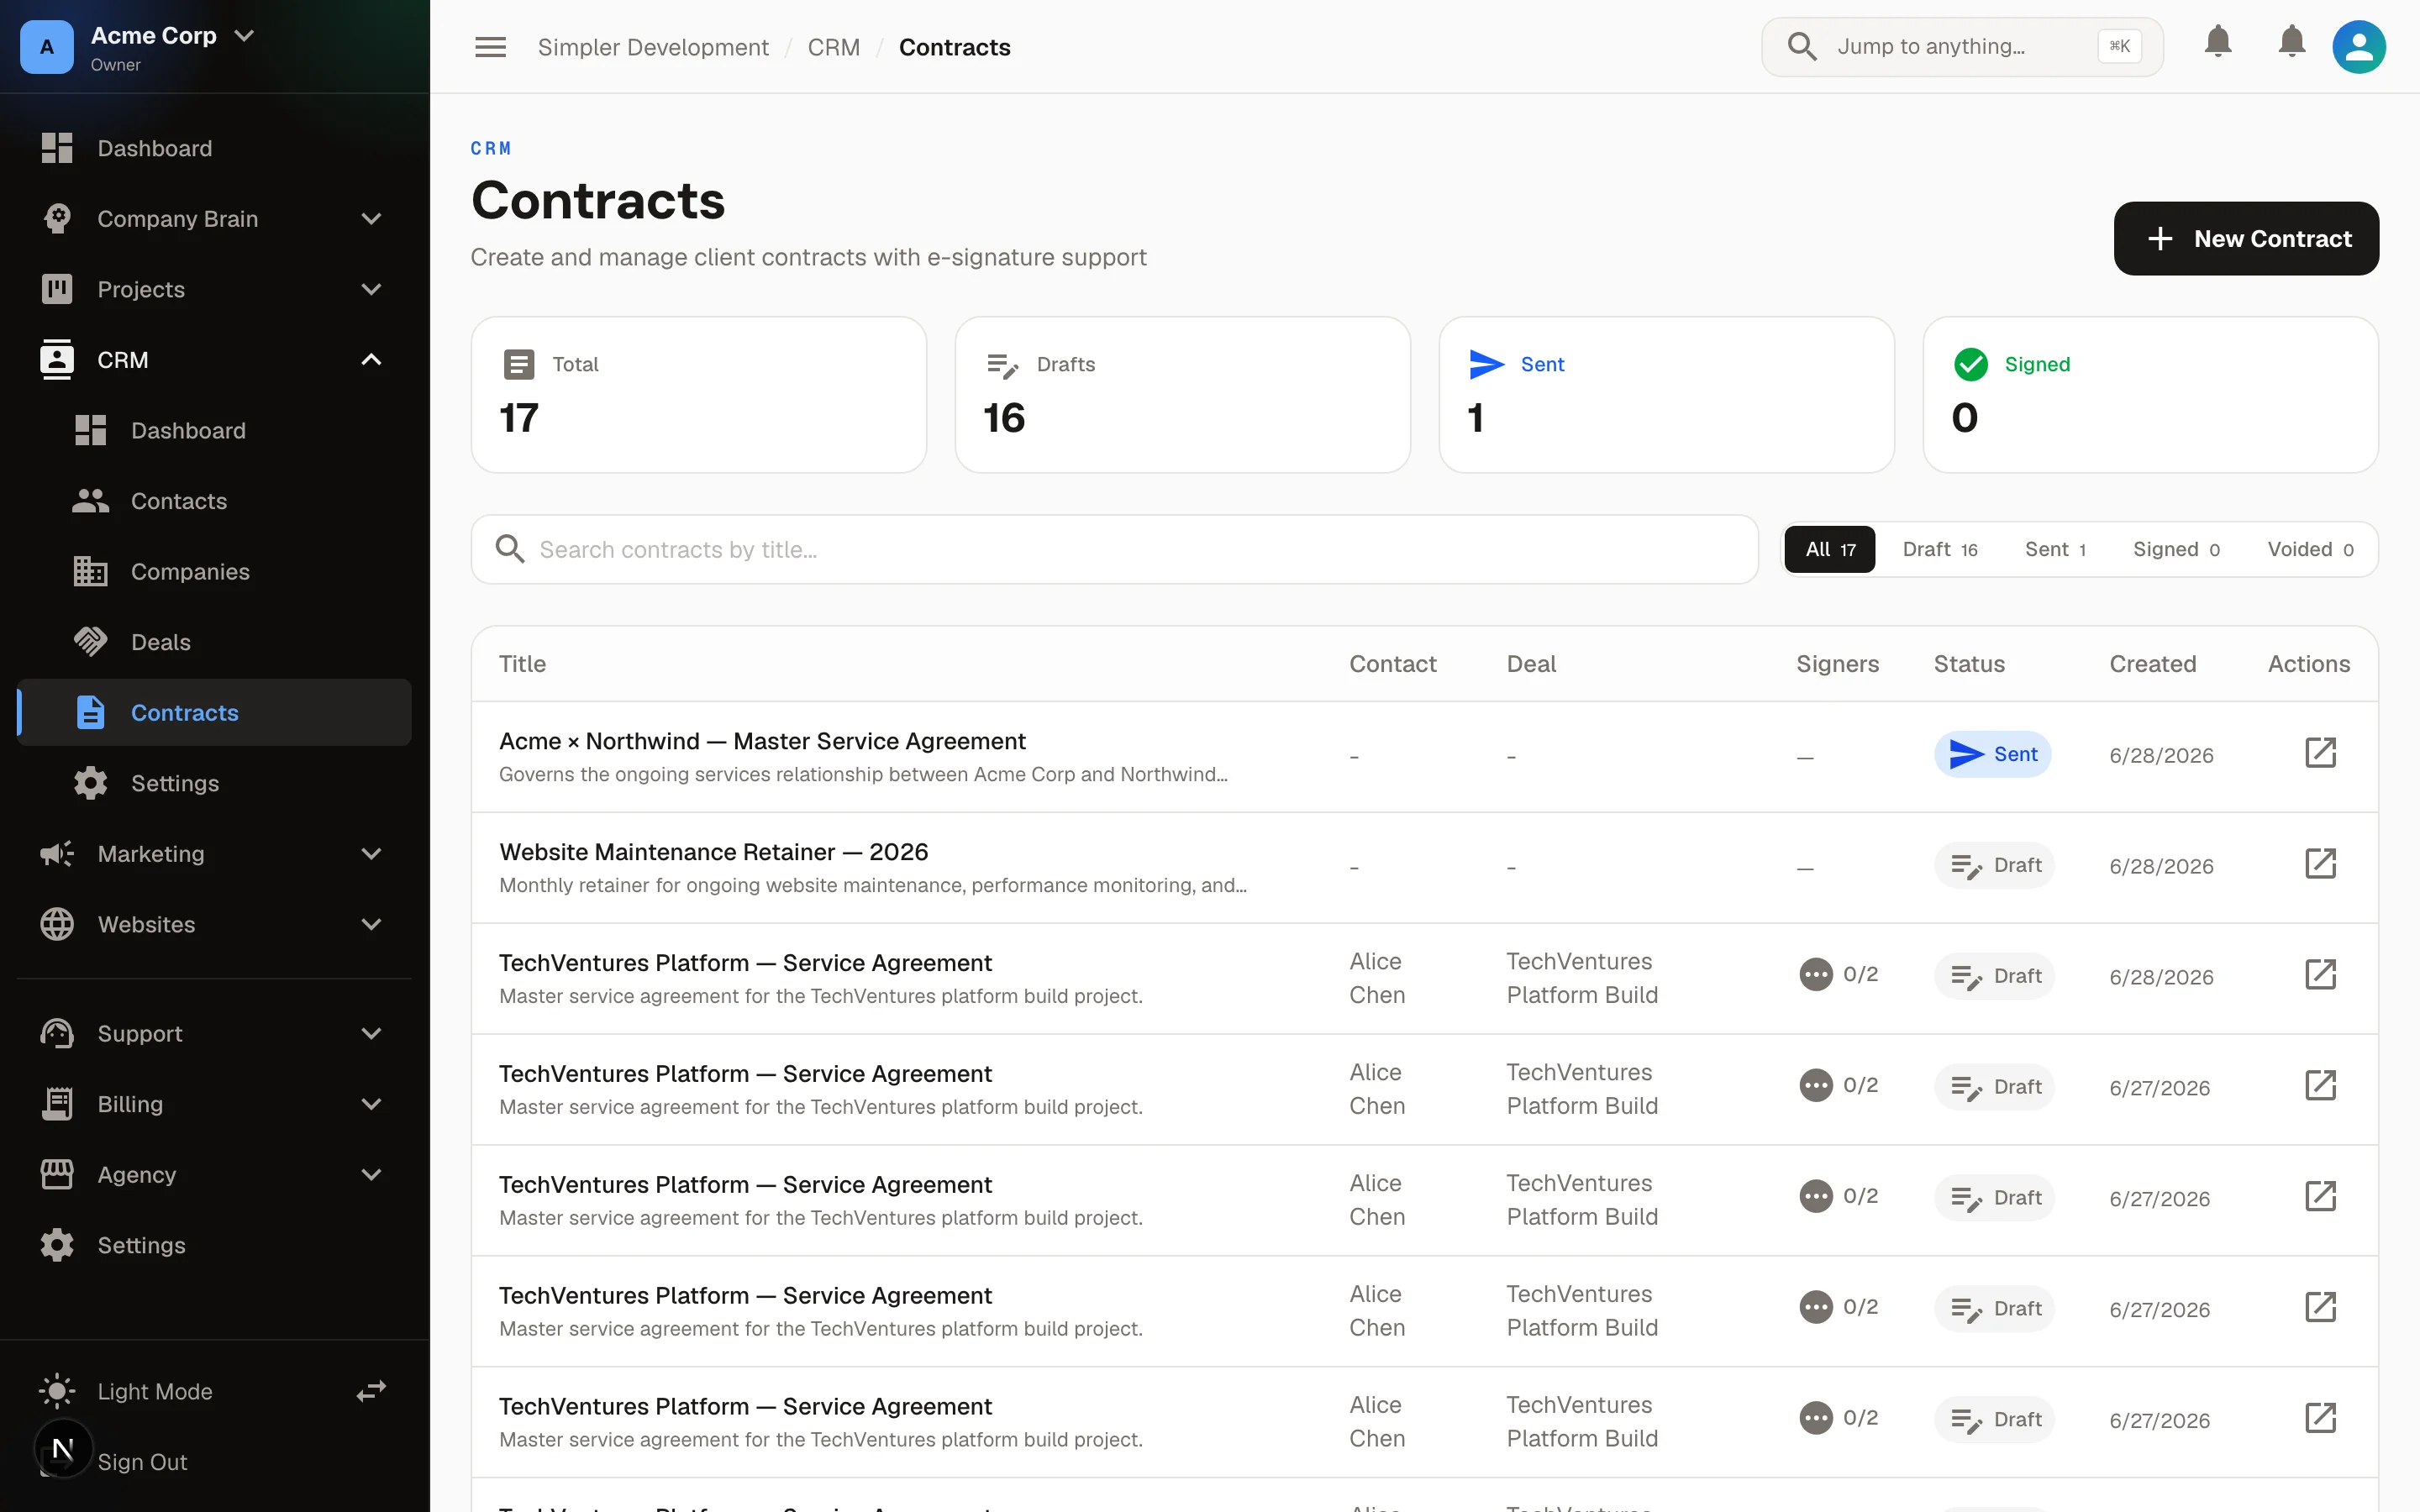This screenshot has height=1512, width=2420.
Task: Click the magnifier icon in Jump to anything
Action: point(1801,47)
